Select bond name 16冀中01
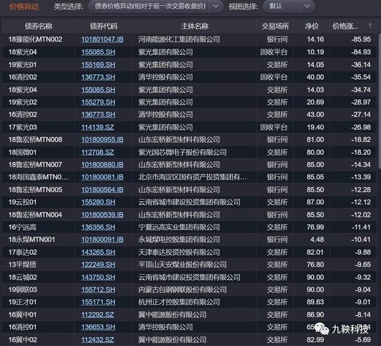 pos(23,314)
